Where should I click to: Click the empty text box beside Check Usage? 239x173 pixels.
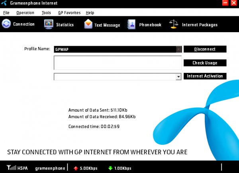coord(118,63)
